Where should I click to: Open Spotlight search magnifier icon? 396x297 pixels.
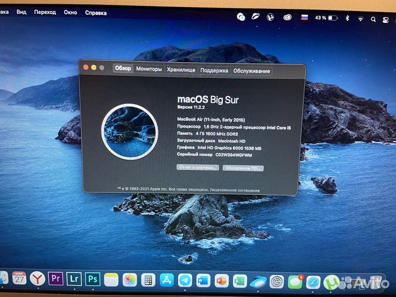point(373,19)
